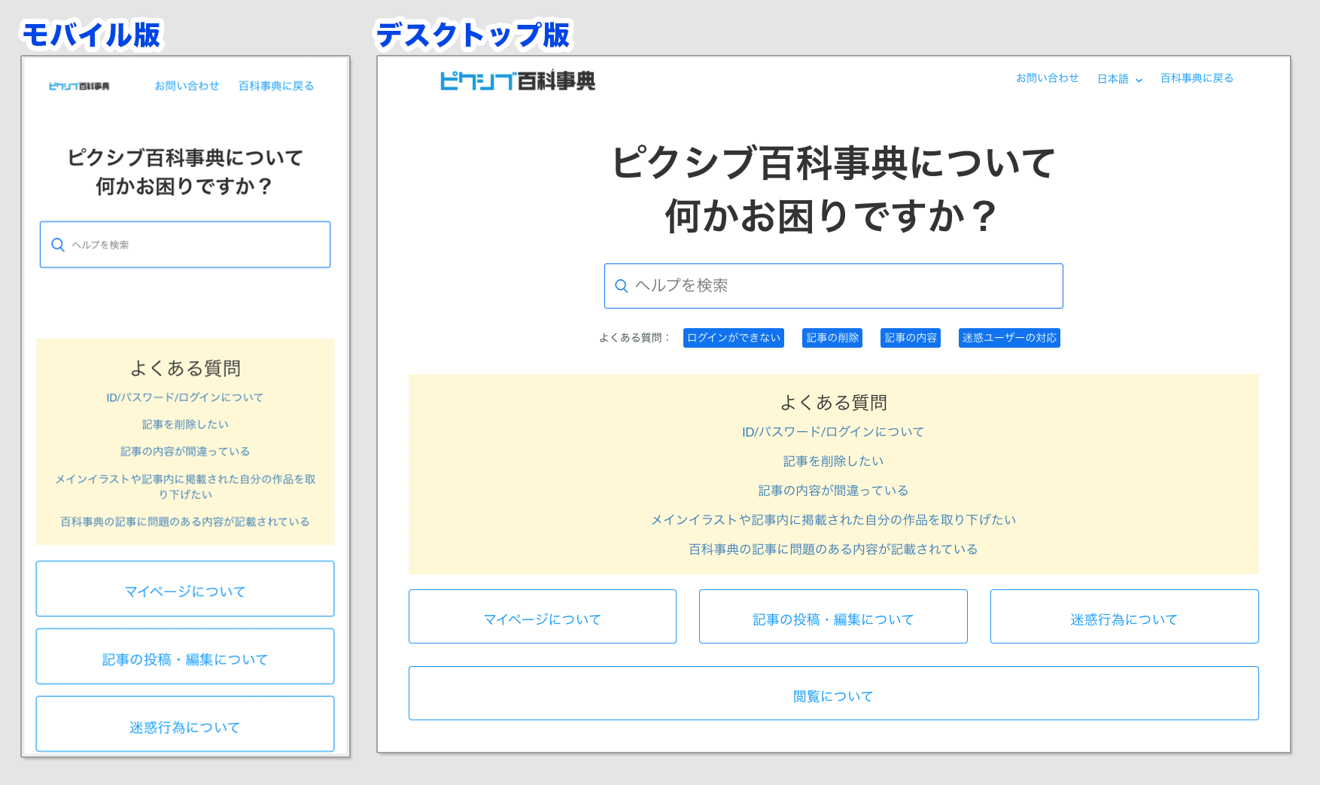This screenshot has width=1320, height=785.
Task: Click the desktop search magnifier icon
Action: (622, 286)
